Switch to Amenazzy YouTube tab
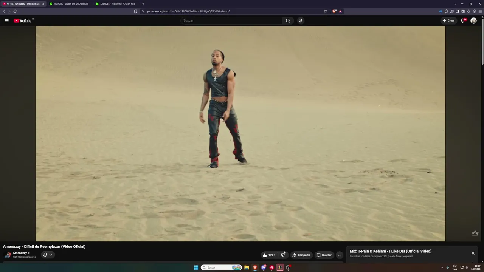484x272 pixels. tap(23, 4)
